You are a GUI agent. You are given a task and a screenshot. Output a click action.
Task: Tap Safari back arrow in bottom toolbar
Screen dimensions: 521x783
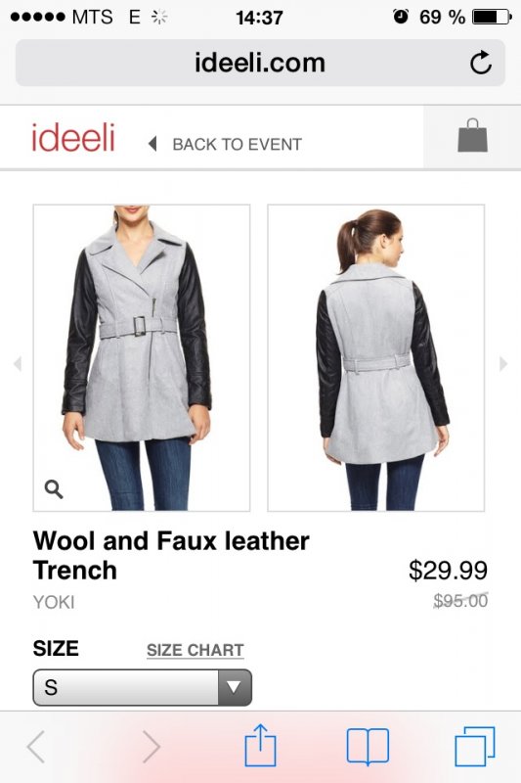click(36, 747)
